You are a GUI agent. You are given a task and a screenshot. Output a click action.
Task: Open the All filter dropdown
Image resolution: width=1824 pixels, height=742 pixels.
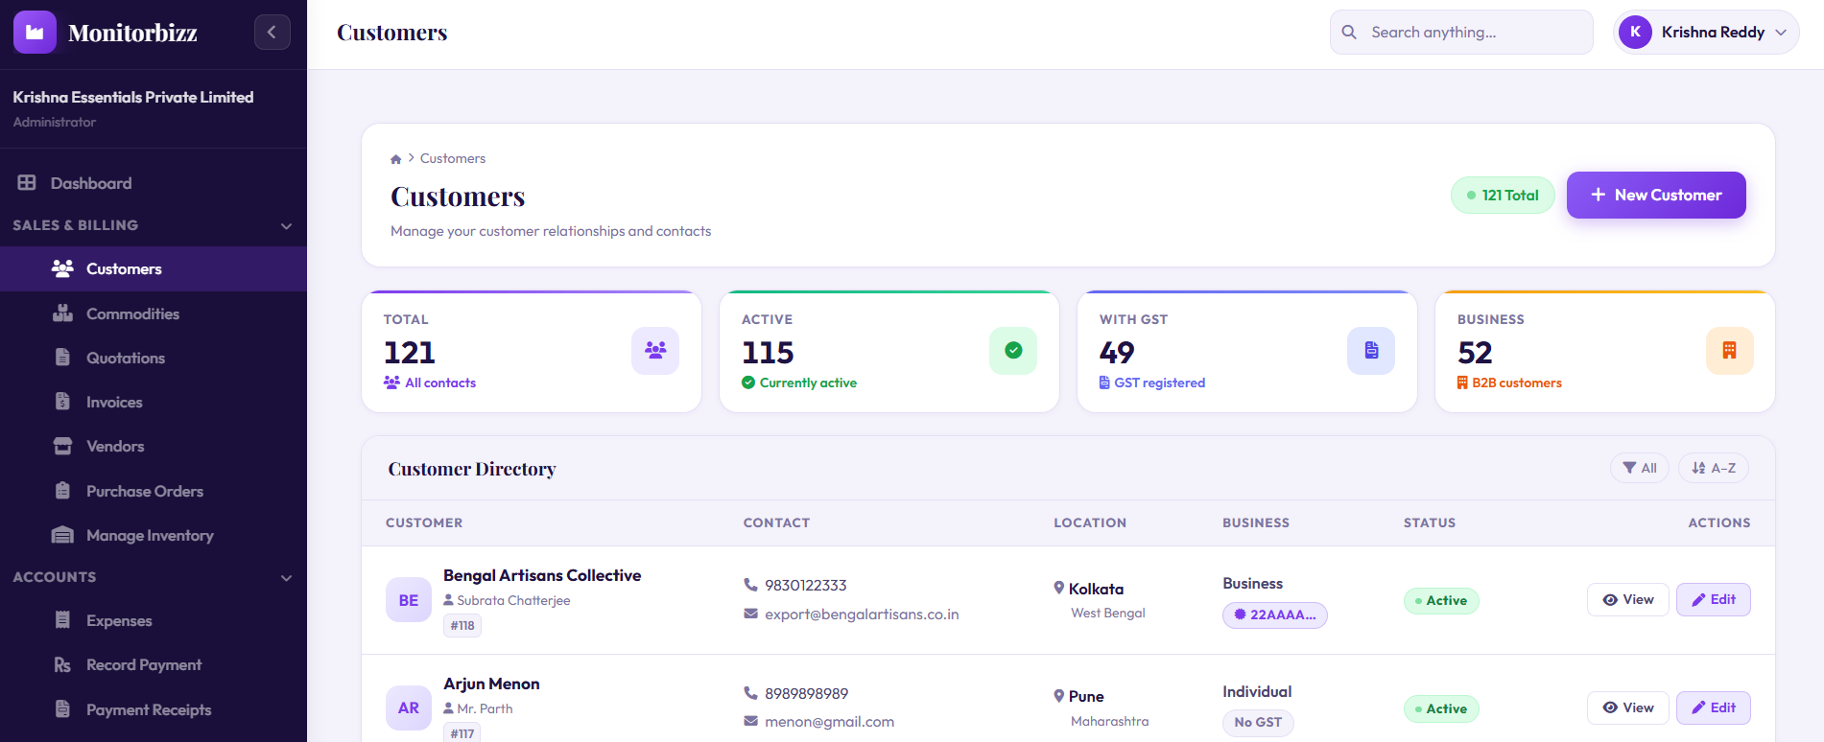(1640, 468)
